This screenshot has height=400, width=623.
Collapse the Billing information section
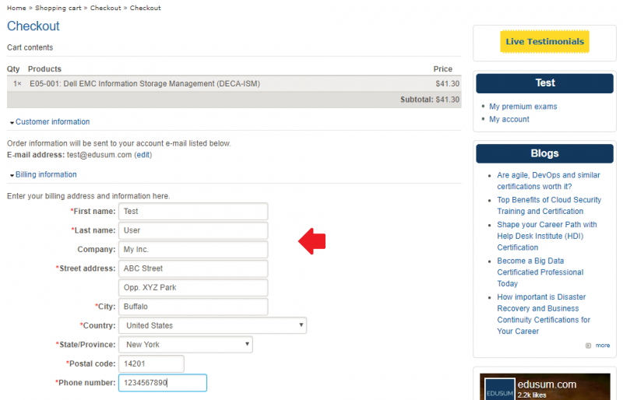click(x=45, y=175)
